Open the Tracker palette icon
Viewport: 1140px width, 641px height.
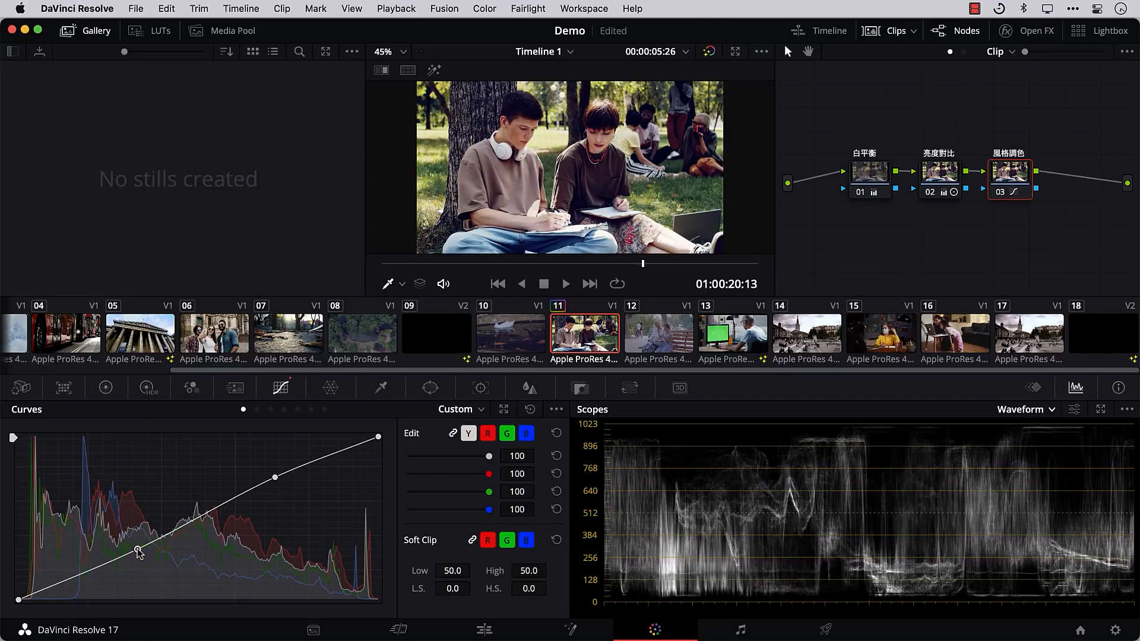pos(480,388)
